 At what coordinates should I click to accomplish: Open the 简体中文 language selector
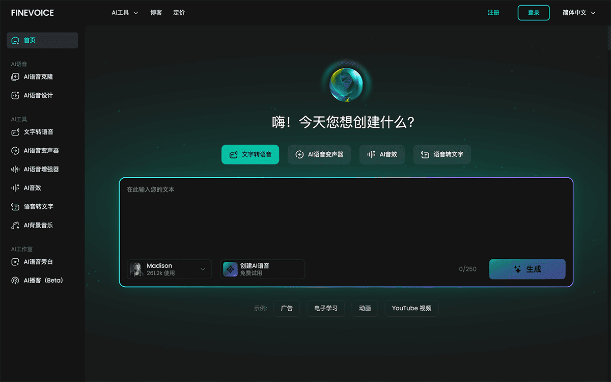tap(578, 12)
